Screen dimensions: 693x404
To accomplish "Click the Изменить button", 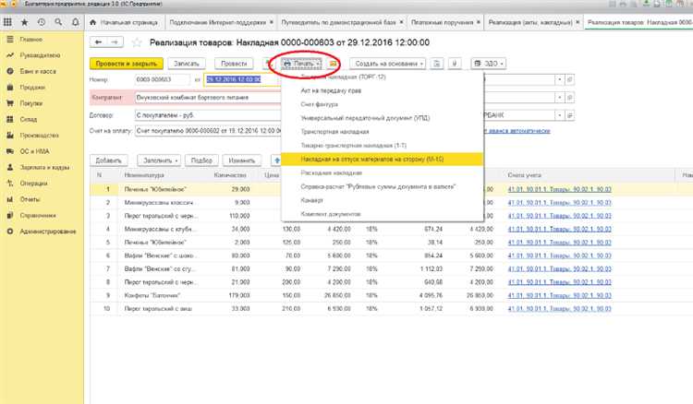I will point(242,160).
